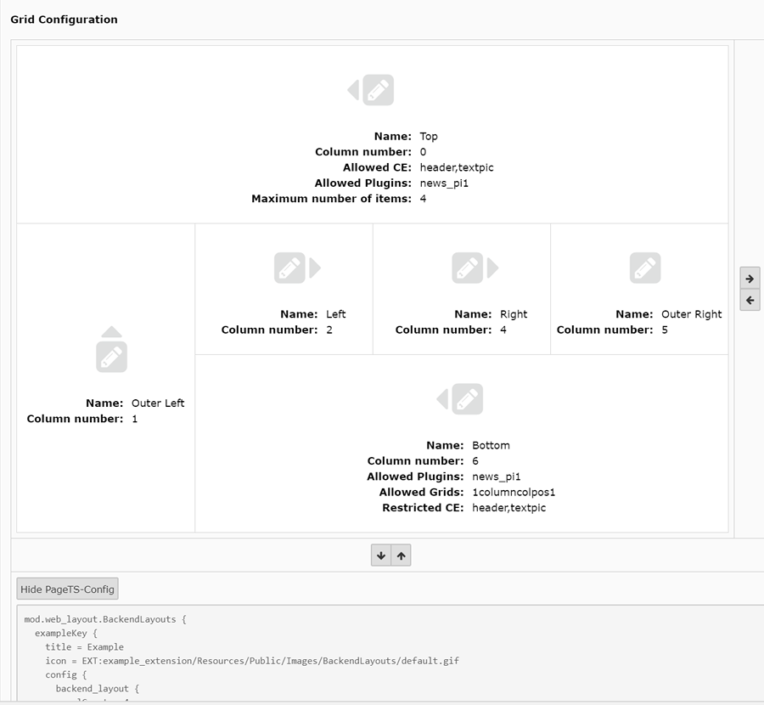
Task: Open the Outer Left cell's pencil editor
Action: [x=112, y=357]
